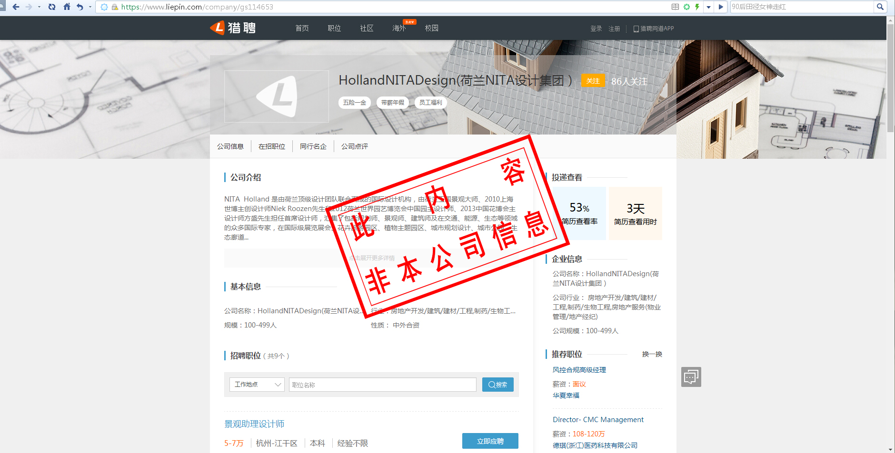Open the 校园 nav item

(431, 28)
